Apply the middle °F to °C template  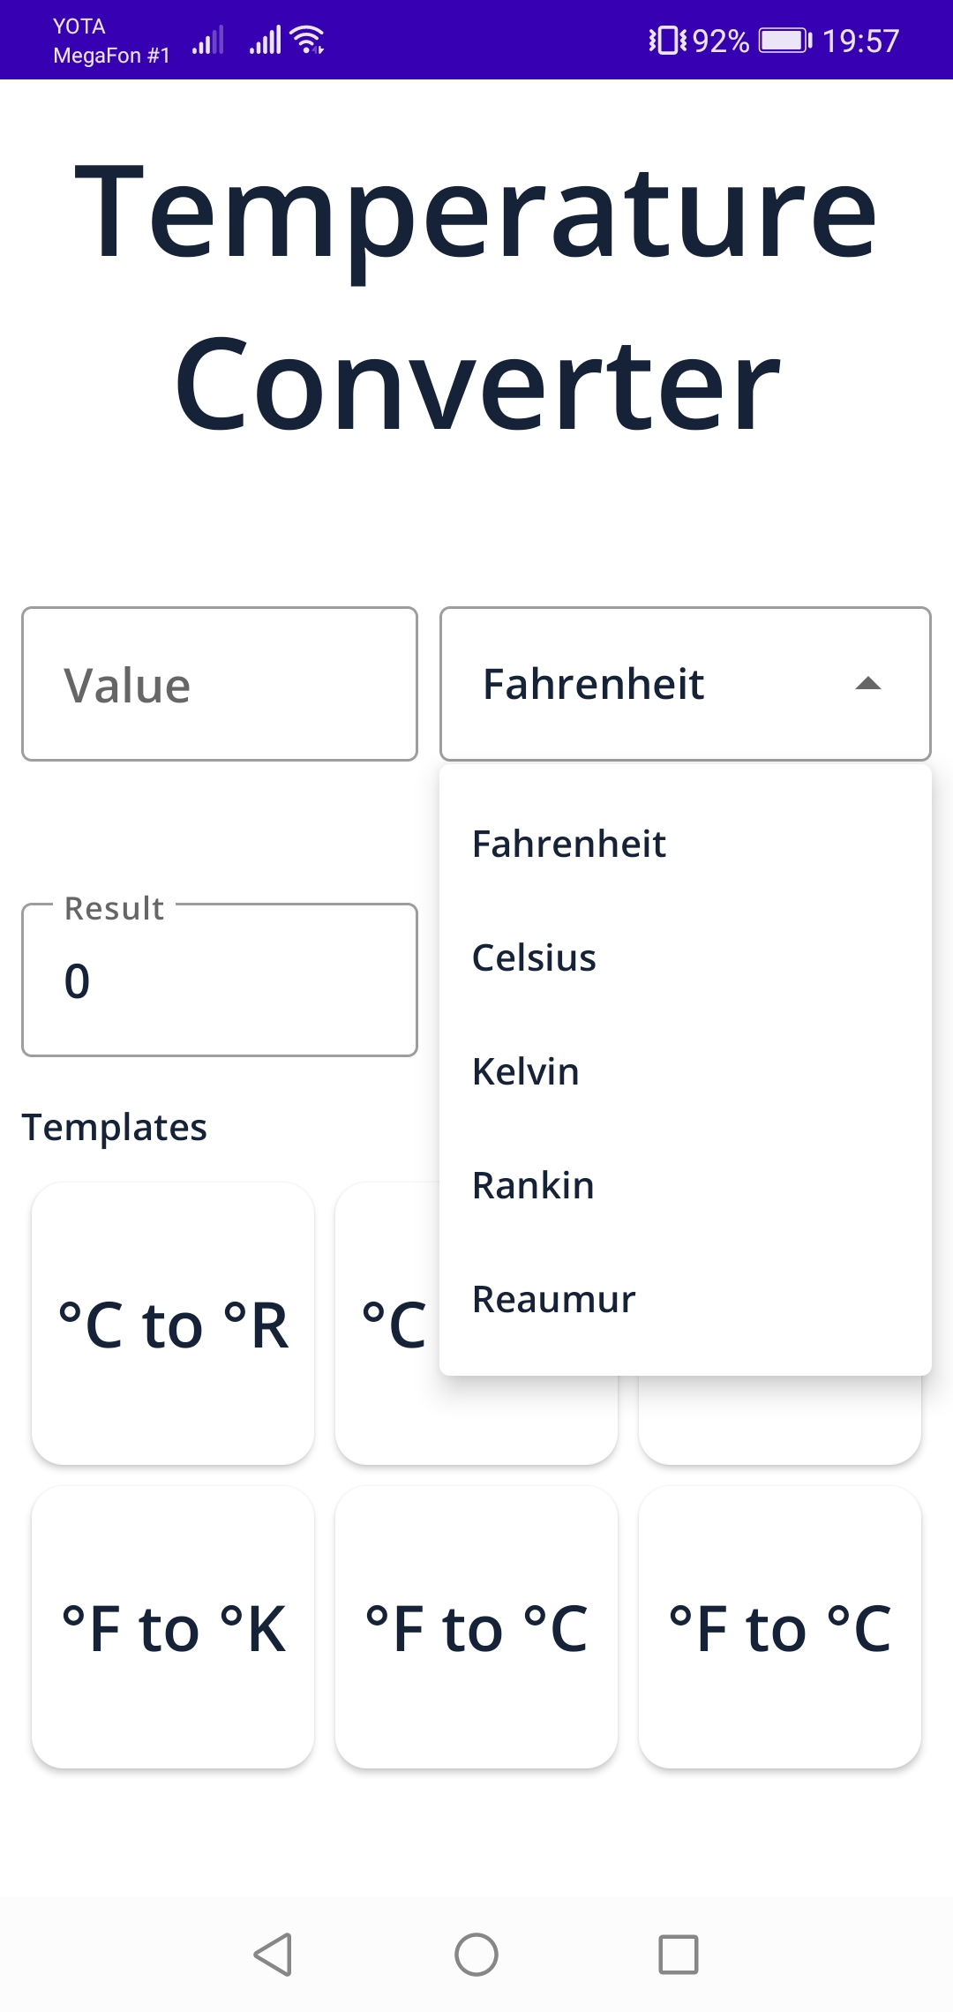pos(476,1626)
